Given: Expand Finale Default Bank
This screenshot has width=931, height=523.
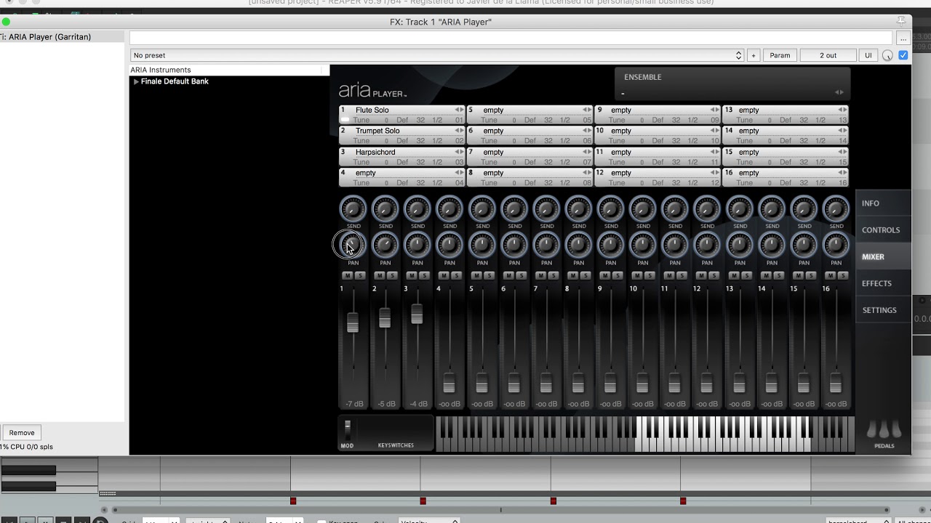Looking at the screenshot, I should point(136,81).
